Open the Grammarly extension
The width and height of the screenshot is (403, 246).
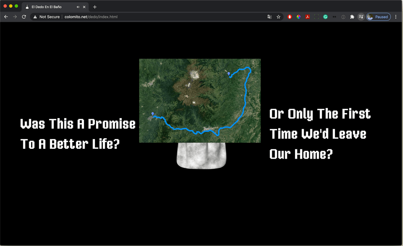(x=325, y=17)
